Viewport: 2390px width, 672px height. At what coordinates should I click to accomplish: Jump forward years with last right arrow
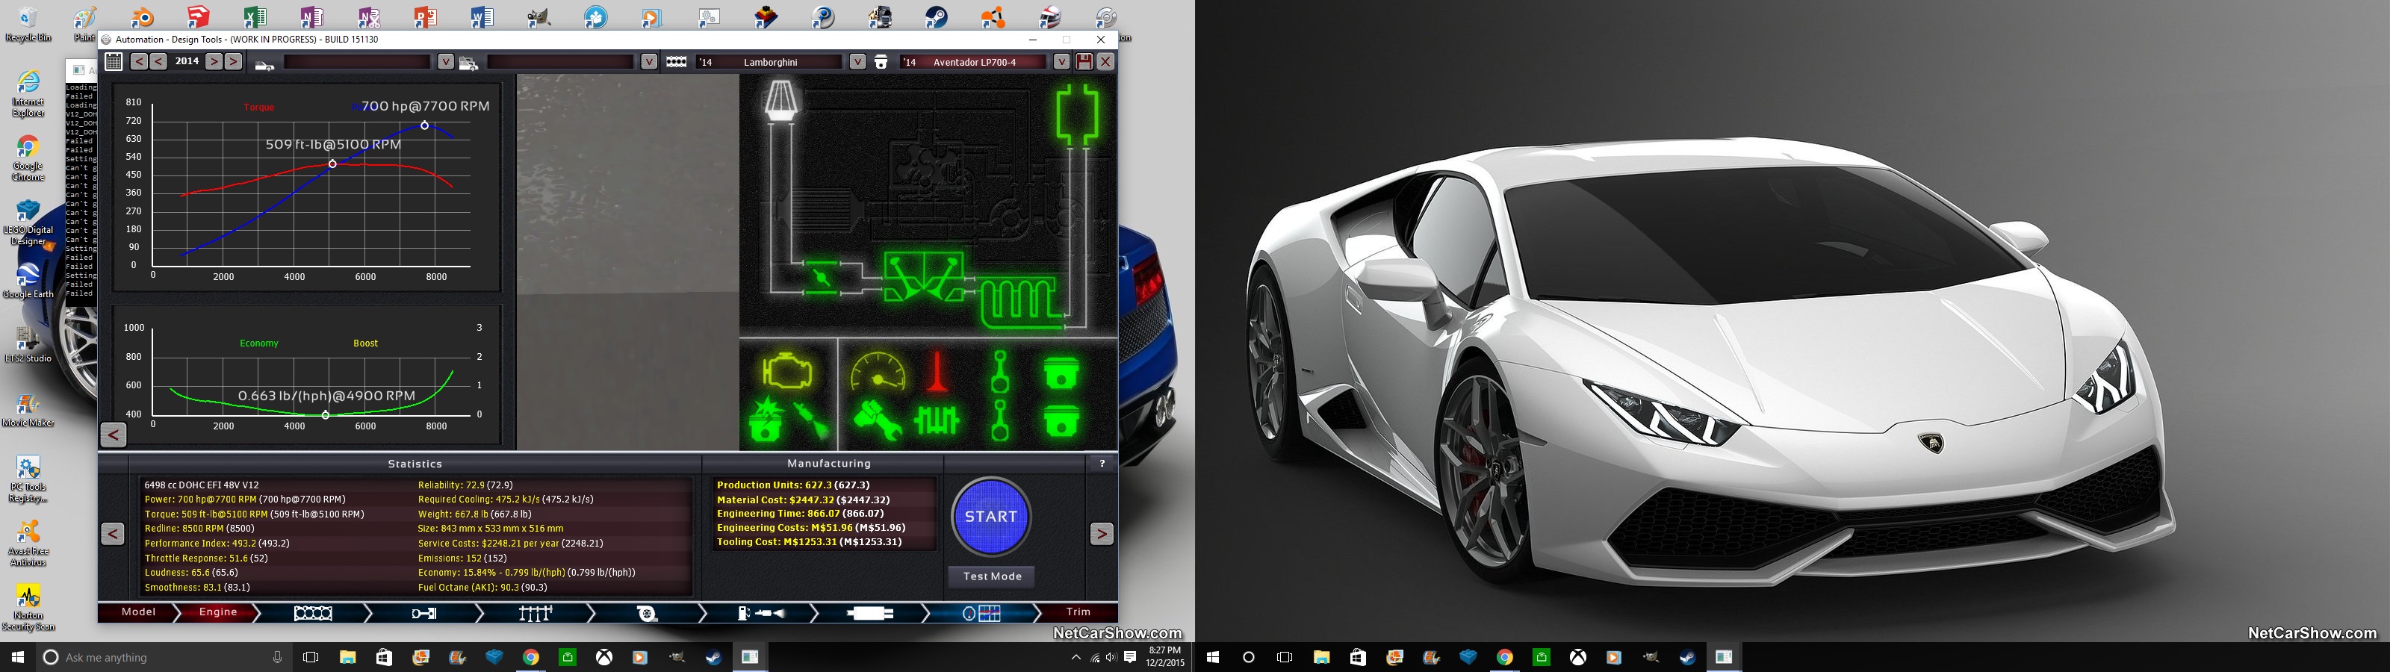234,61
